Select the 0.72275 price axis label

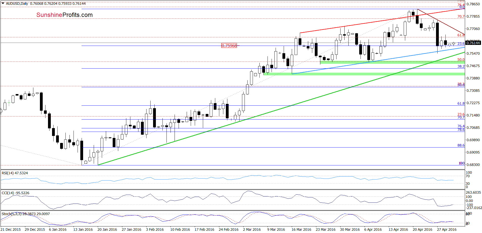pyautogui.click(x=473, y=103)
